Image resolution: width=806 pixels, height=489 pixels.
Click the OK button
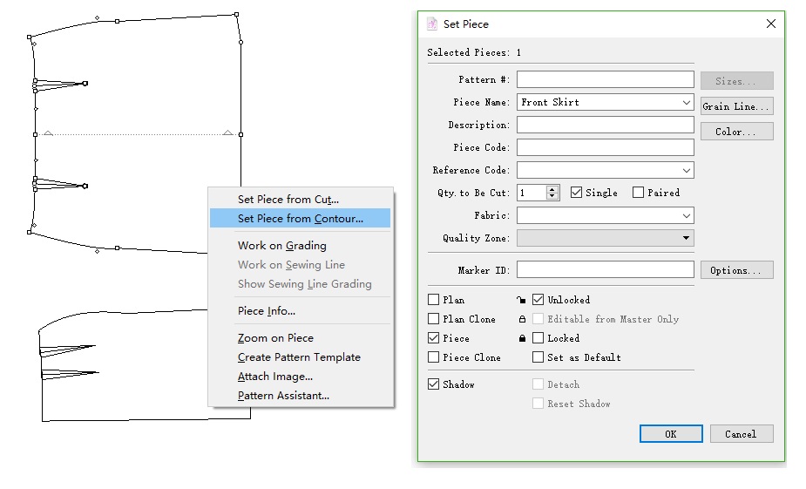click(670, 434)
